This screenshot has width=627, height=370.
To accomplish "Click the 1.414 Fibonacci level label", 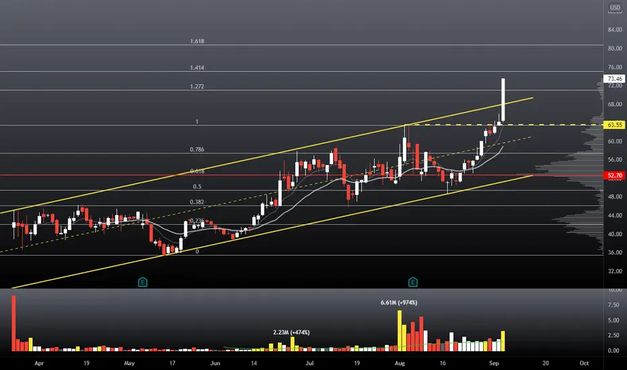I will click(x=197, y=67).
